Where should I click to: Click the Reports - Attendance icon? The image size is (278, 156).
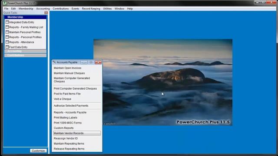coord(7,42)
